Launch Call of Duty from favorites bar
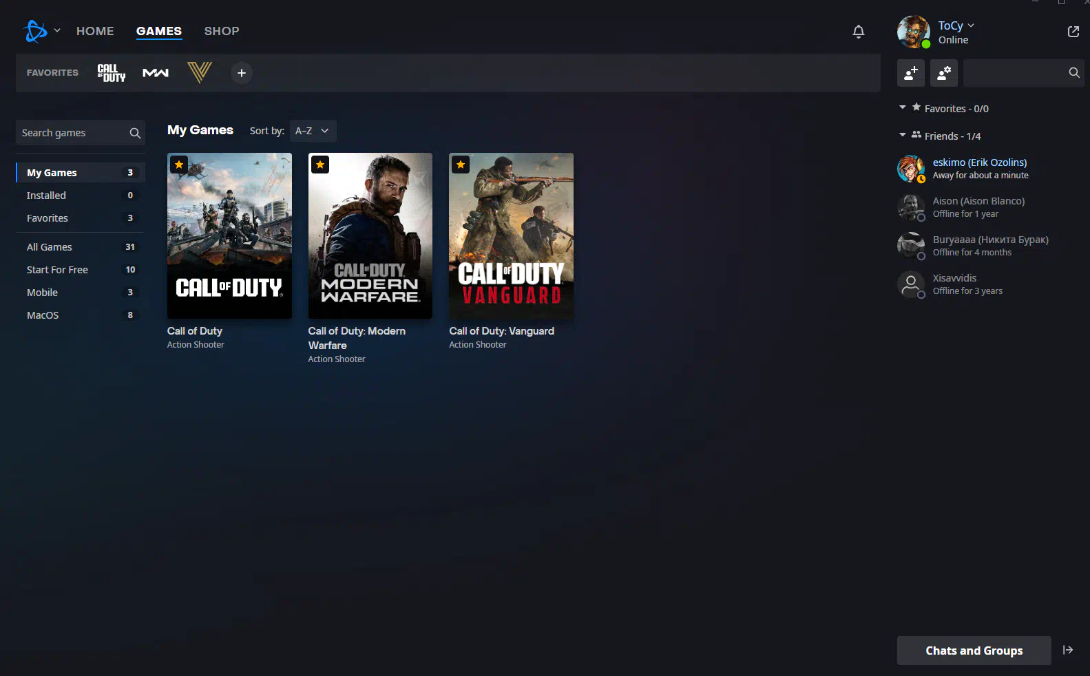1090x676 pixels. click(112, 73)
